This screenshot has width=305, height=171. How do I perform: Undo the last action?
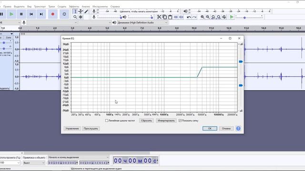189,17
